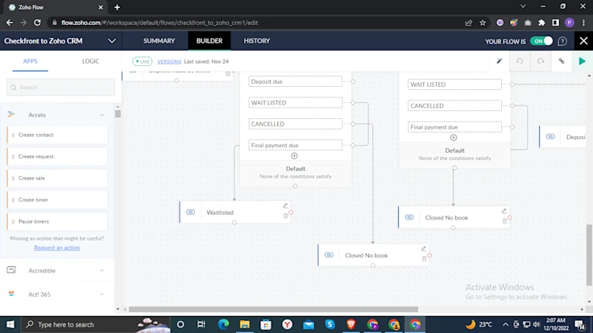Screen dimensions: 593x333
Task: Open the Checkfront to Zoho CRM dropdown
Action: pyautogui.click(x=111, y=41)
